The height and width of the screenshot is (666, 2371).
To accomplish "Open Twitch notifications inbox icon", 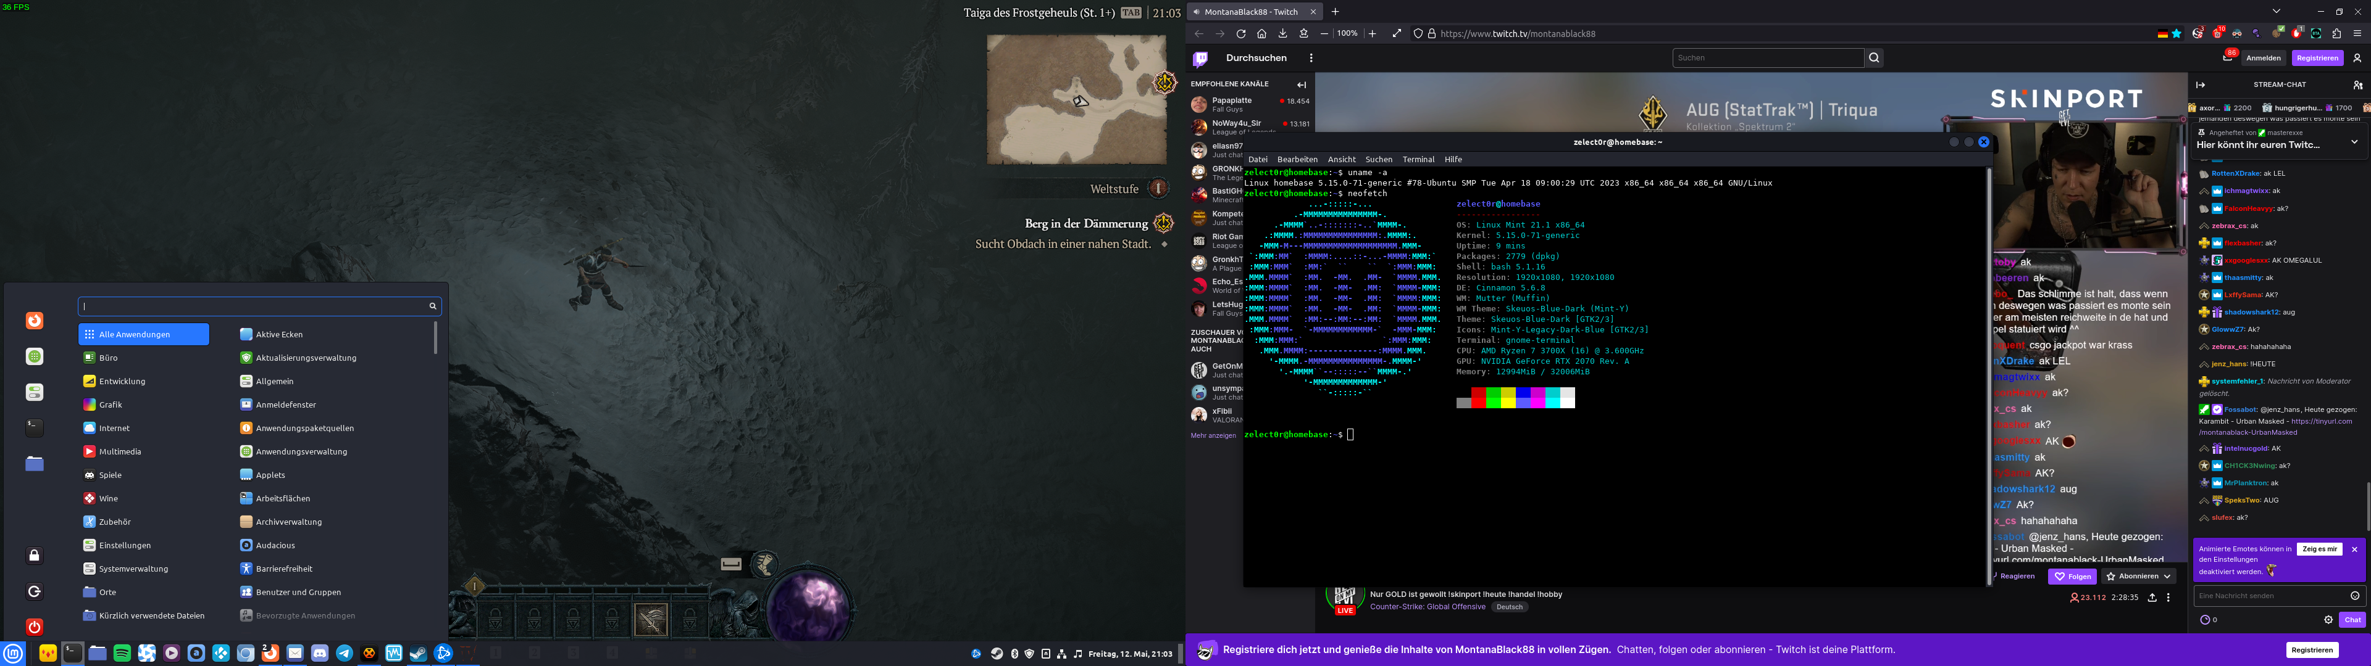I will pyautogui.click(x=2227, y=58).
